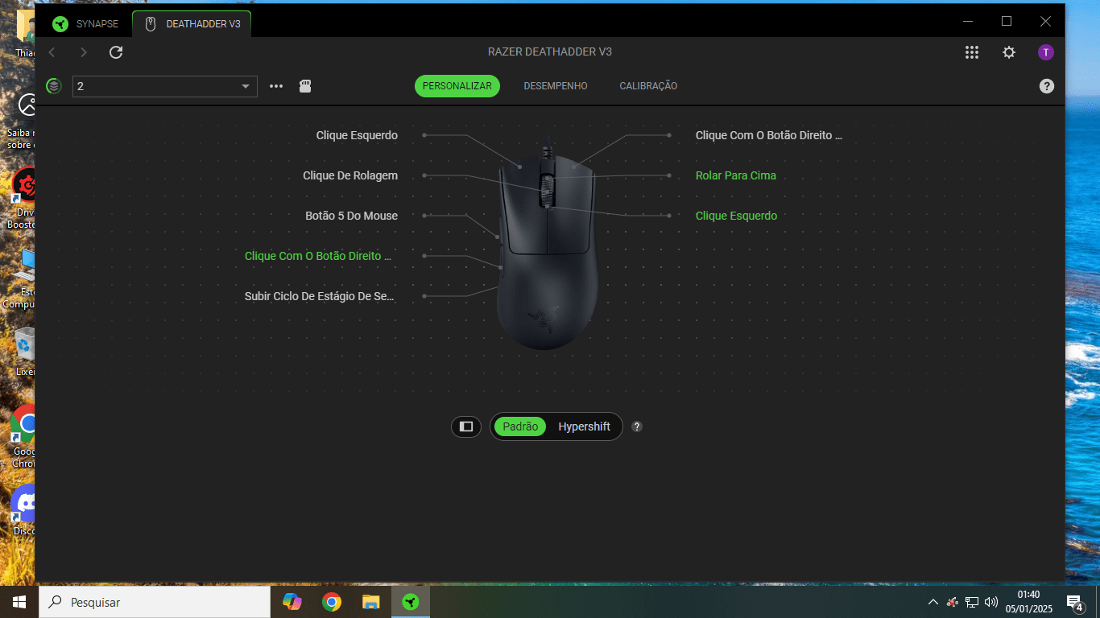
Task: Open Discord desktop shortcut
Action: tap(24, 510)
